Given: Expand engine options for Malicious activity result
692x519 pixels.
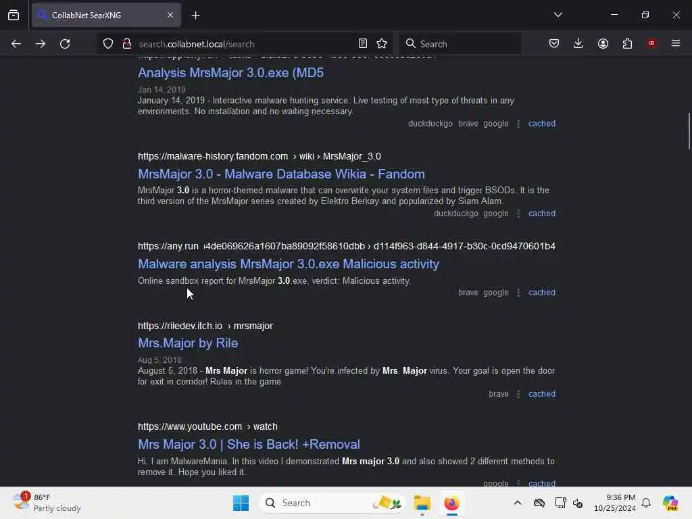Looking at the screenshot, I should point(518,292).
